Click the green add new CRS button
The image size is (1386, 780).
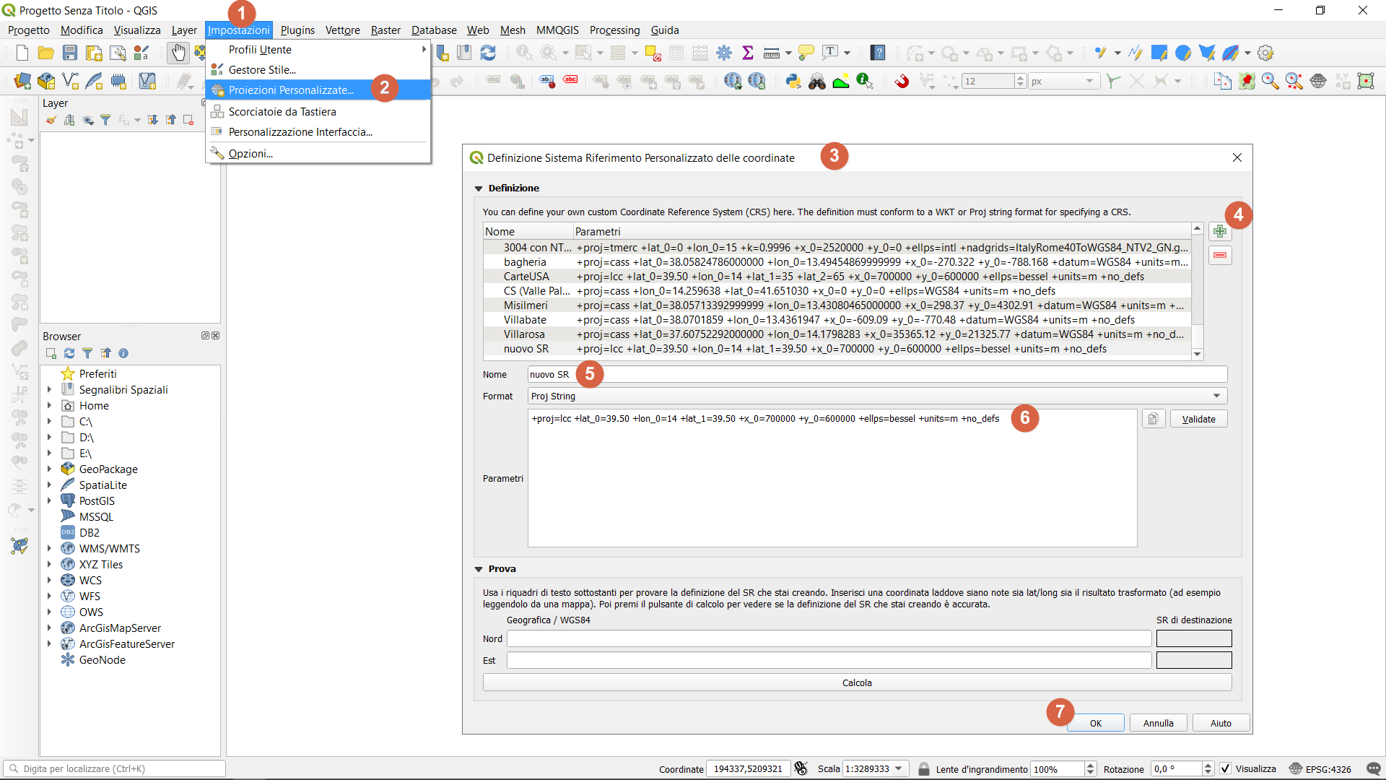coord(1220,231)
